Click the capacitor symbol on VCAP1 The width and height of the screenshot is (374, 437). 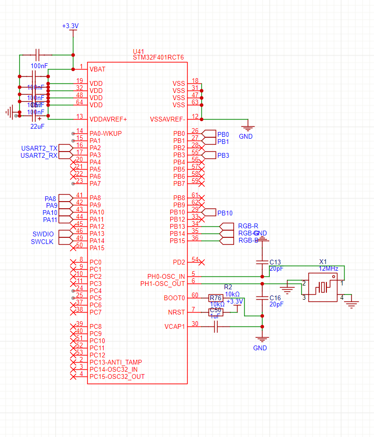point(216,326)
